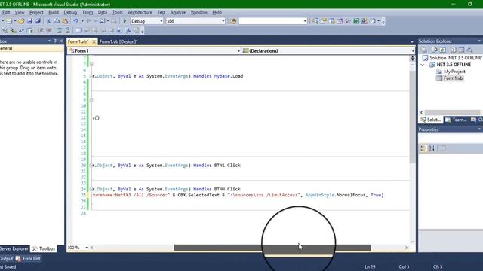Click the vertical scrollbar thumb of code editor

tap(412, 117)
